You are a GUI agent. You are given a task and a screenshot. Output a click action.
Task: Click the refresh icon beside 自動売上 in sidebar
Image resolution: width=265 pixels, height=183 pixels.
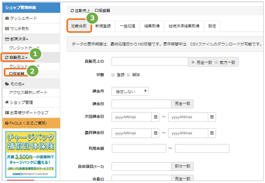coord(7,57)
